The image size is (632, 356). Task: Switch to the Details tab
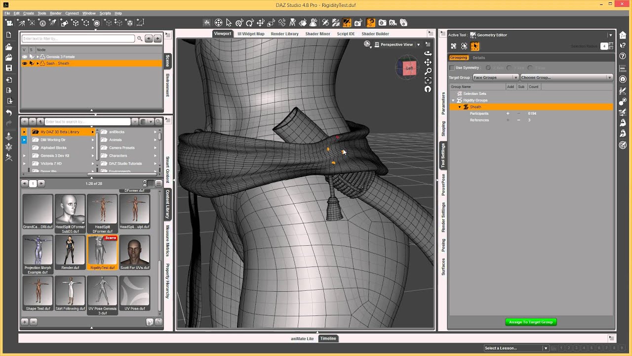point(479,58)
